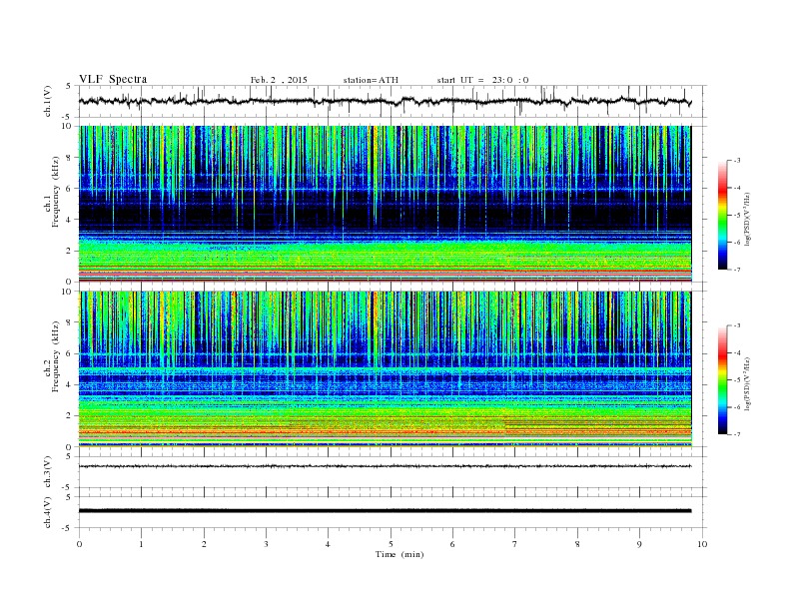791x611 pixels.
Task: Click the "ch.1(V)" waveform axis label
Action: tap(48, 102)
